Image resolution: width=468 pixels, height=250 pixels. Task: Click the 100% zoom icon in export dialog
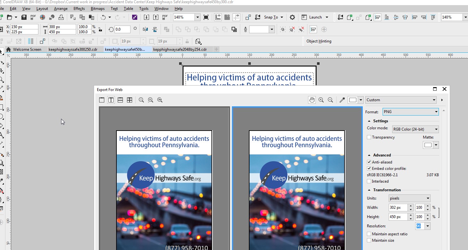point(160,100)
